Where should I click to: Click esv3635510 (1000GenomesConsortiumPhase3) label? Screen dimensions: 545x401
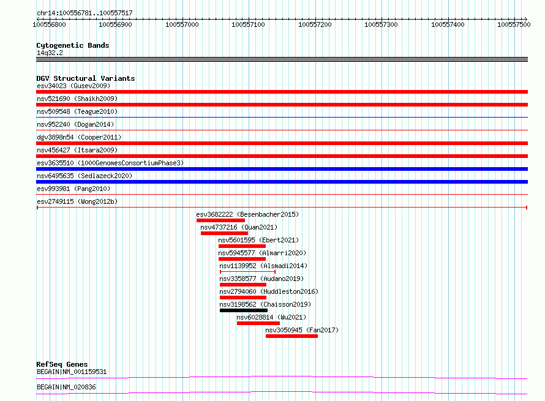(110, 163)
